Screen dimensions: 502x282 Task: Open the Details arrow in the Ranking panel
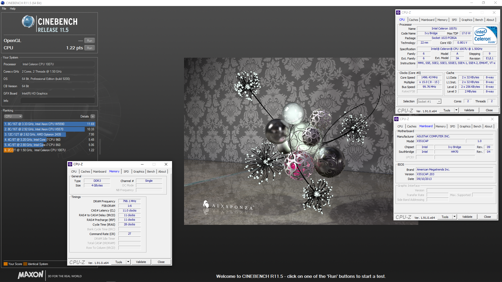93,116
